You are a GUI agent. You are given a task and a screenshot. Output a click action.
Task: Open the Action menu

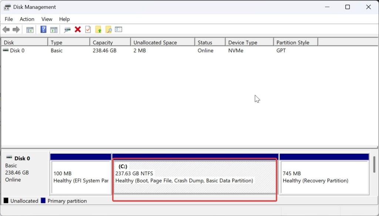pos(27,19)
